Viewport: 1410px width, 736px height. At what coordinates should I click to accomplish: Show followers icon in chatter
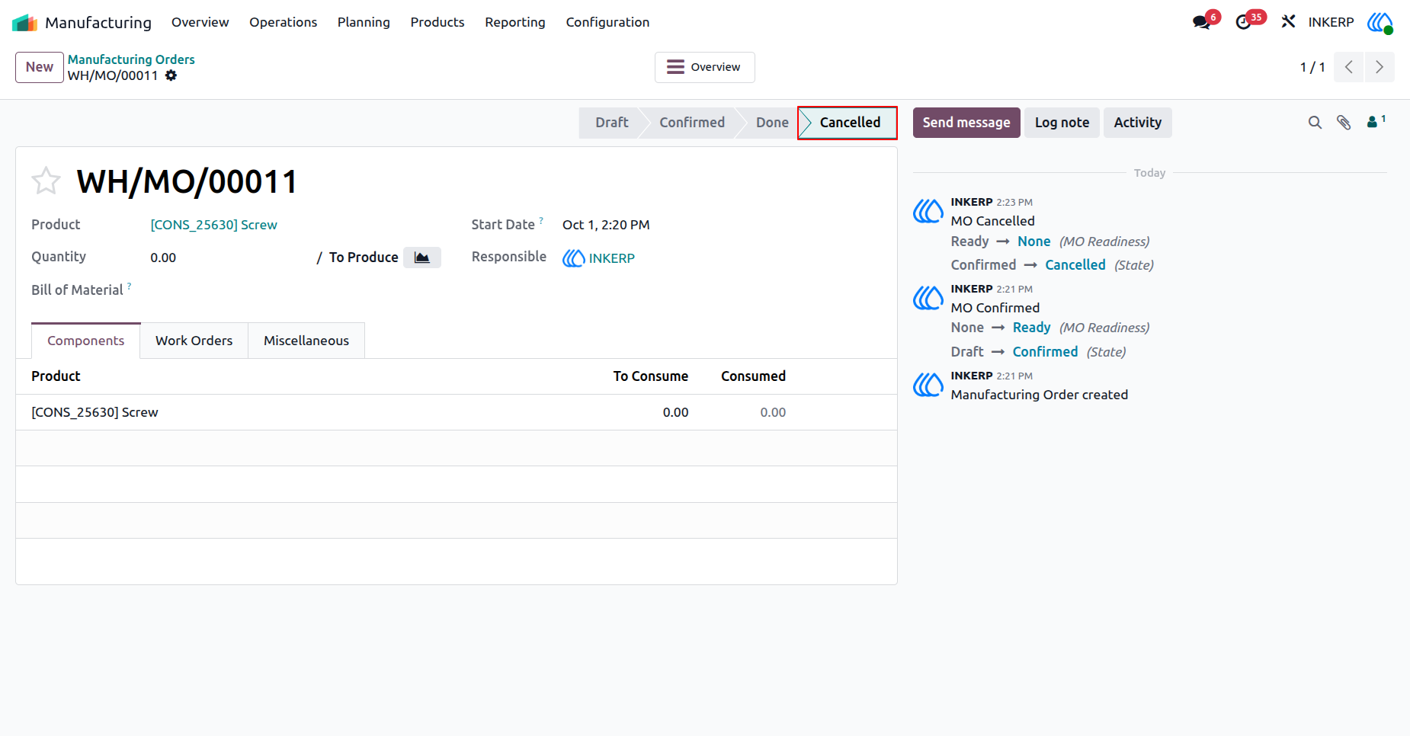coord(1376,121)
